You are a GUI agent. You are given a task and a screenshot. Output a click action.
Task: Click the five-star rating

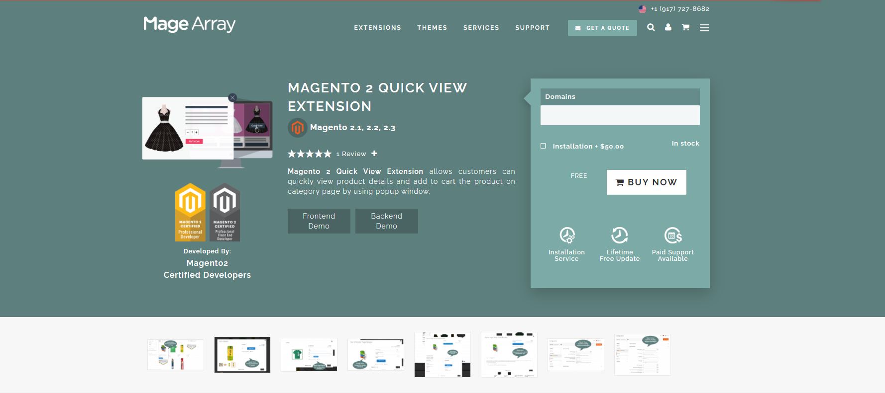tap(310, 154)
